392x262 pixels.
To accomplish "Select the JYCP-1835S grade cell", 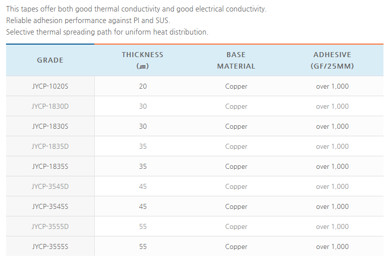I will pos(50,166).
